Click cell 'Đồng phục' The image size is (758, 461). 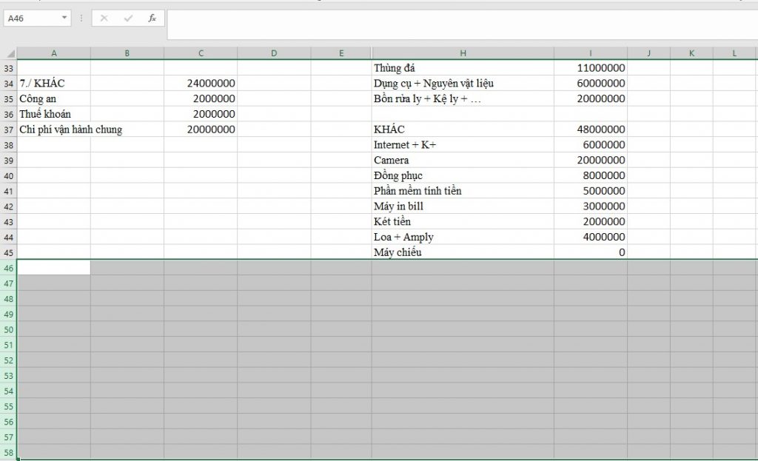pyautogui.click(x=463, y=175)
